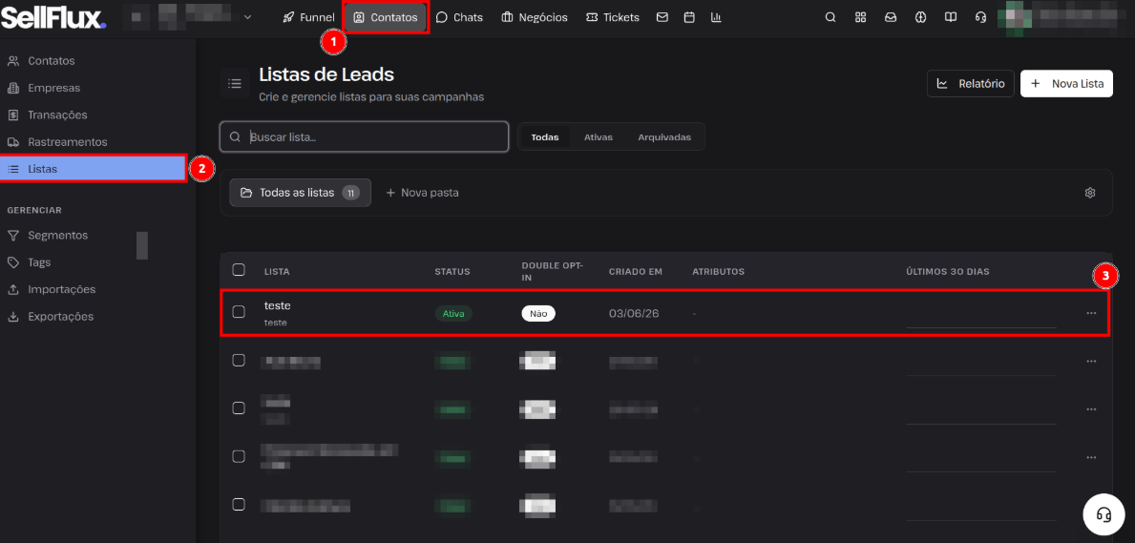The width and height of the screenshot is (1135, 543).
Task: Open the apps grid icon in top bar
Action: point(861,17)
